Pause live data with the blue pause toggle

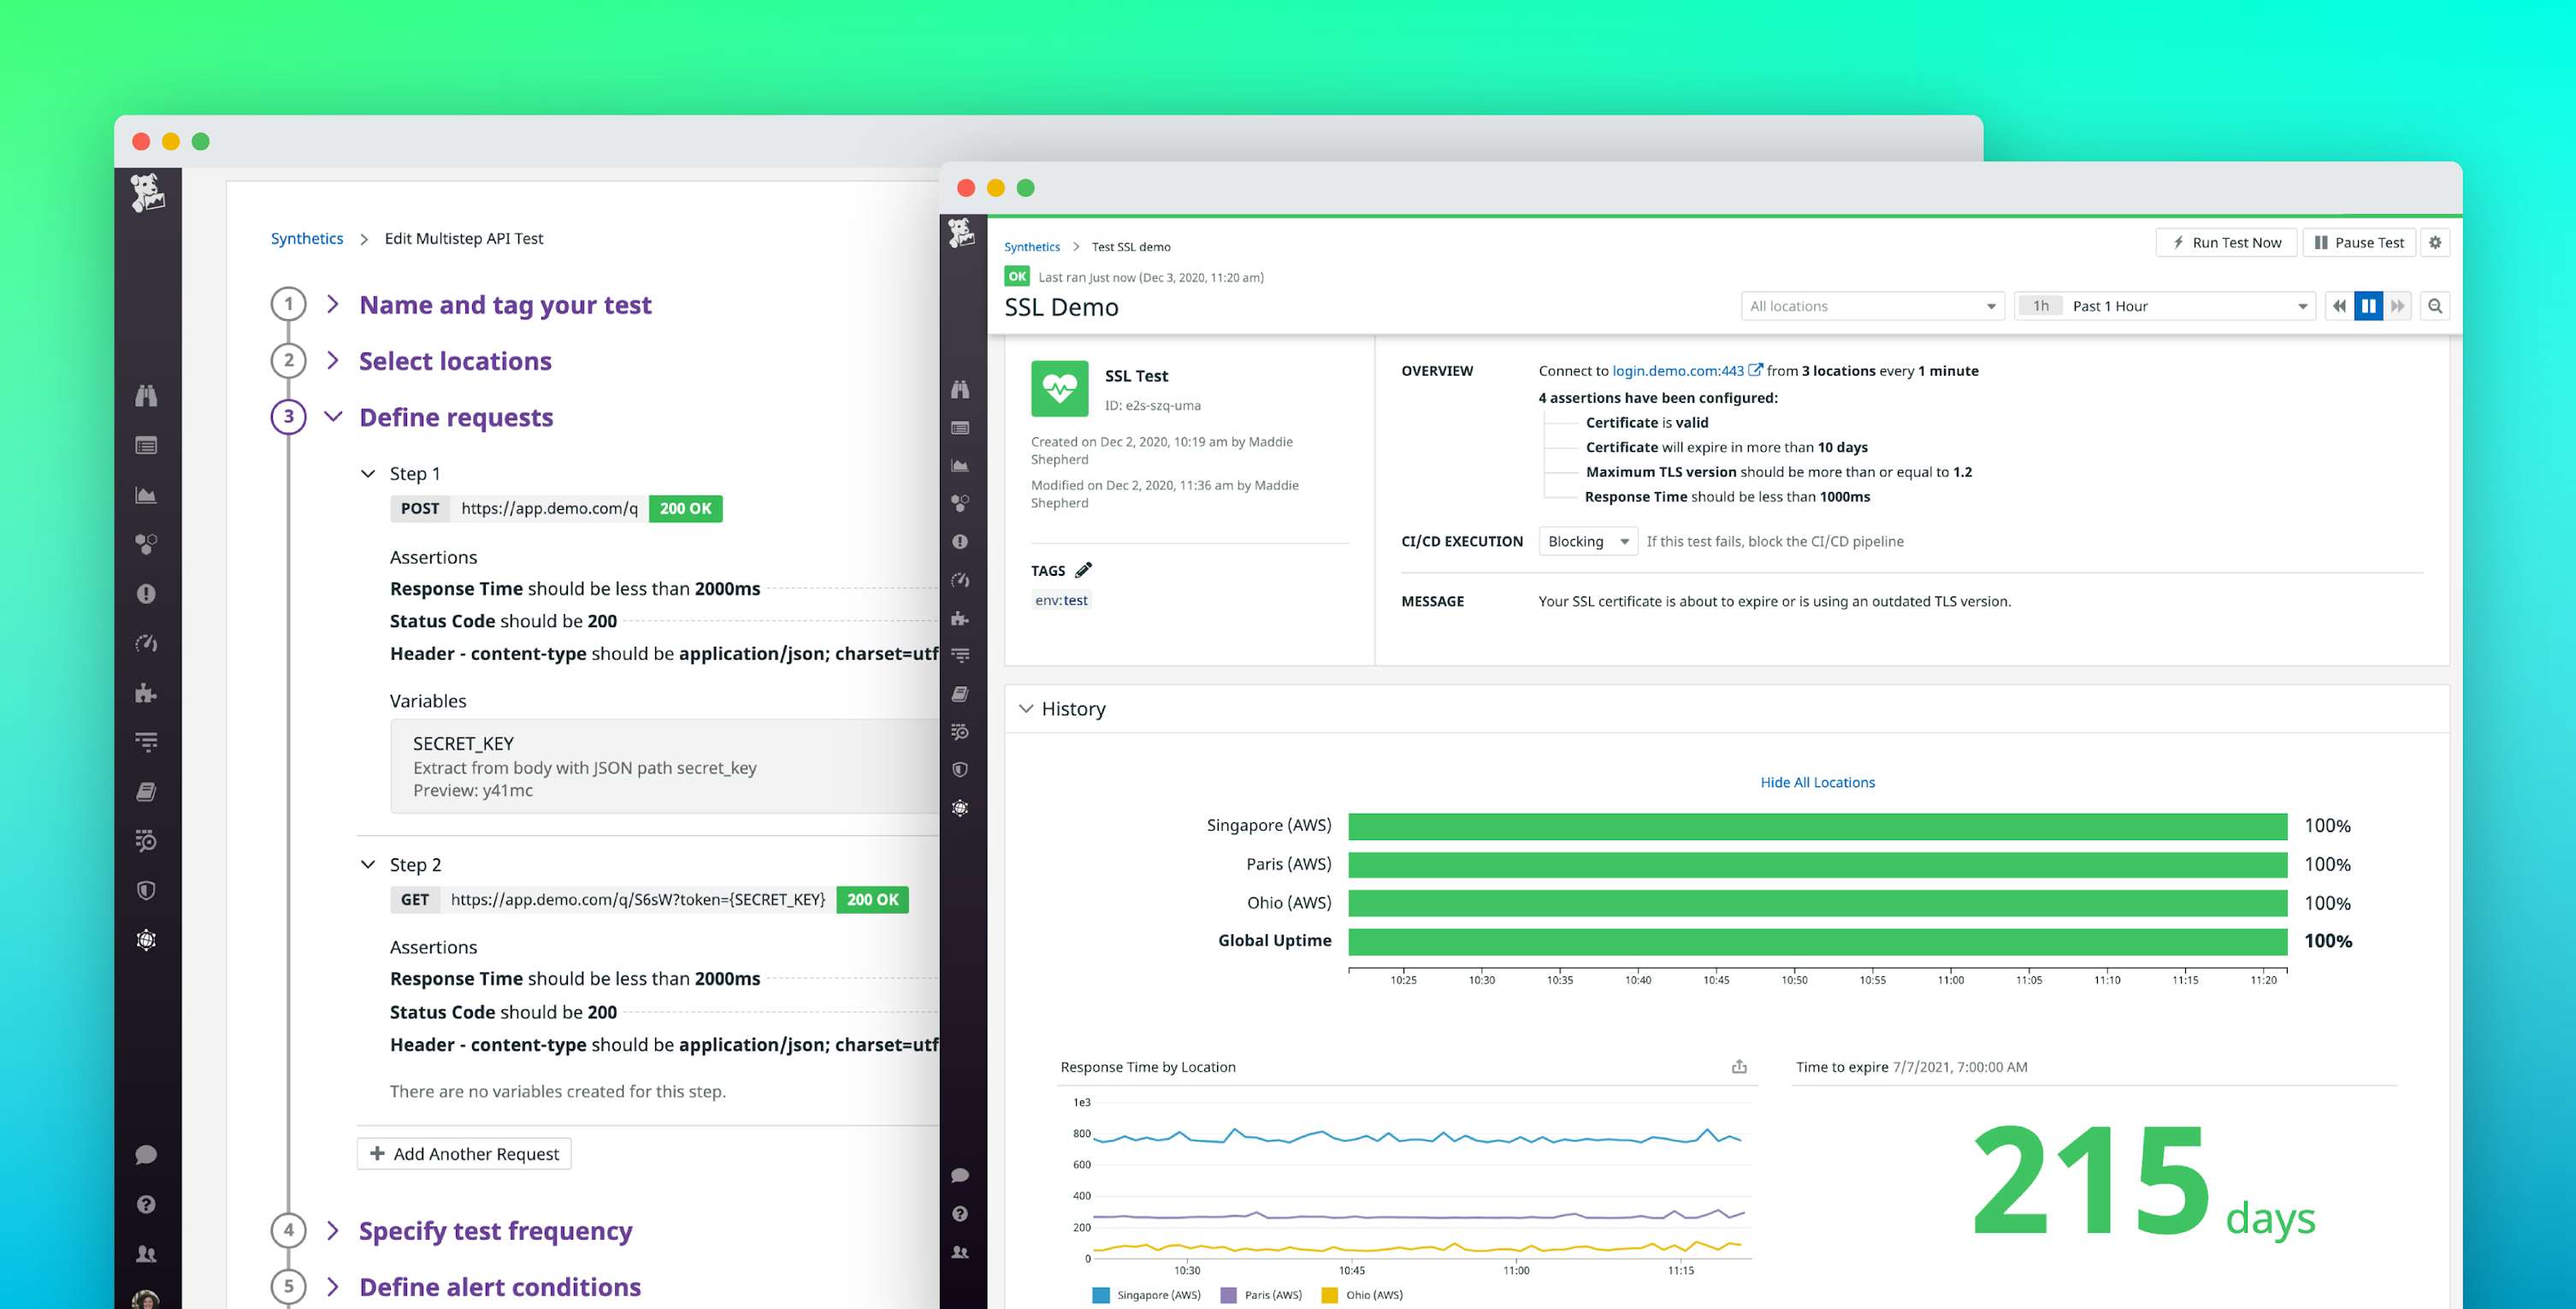coord(2368,306)
